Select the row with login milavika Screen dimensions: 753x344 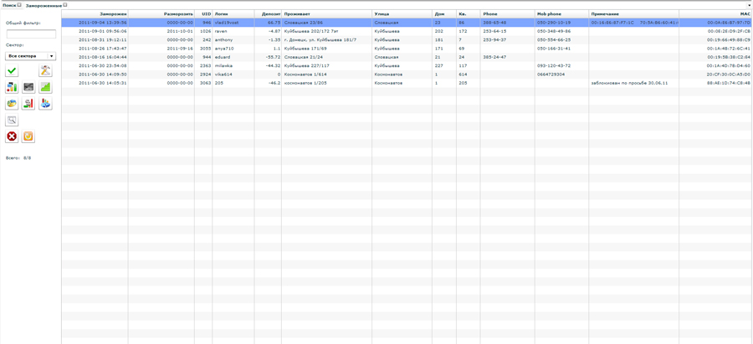click(x=224, y=65)
